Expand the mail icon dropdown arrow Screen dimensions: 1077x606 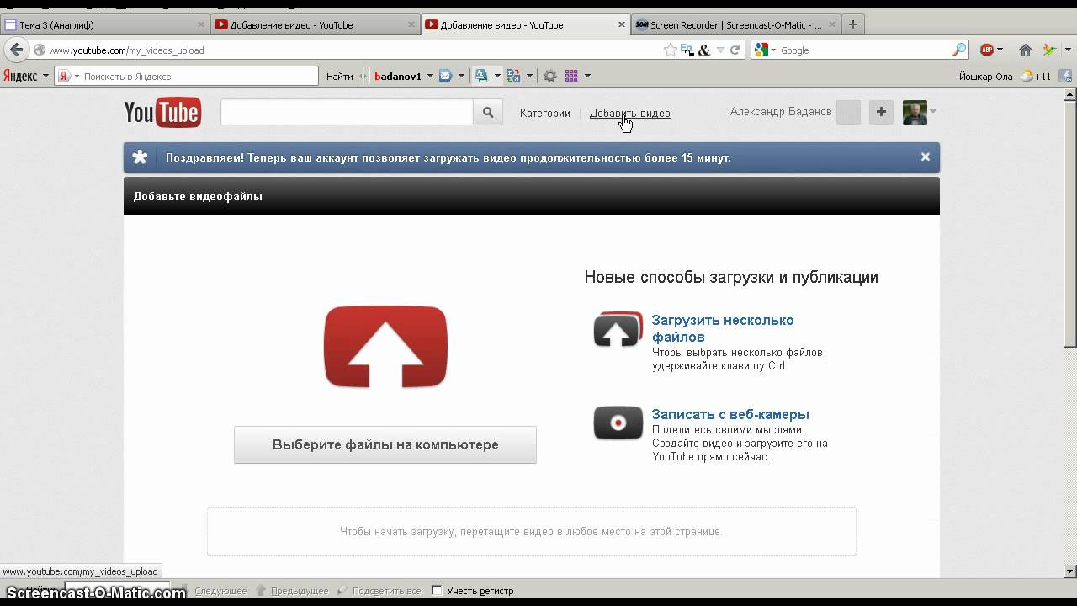click(461, 76)
